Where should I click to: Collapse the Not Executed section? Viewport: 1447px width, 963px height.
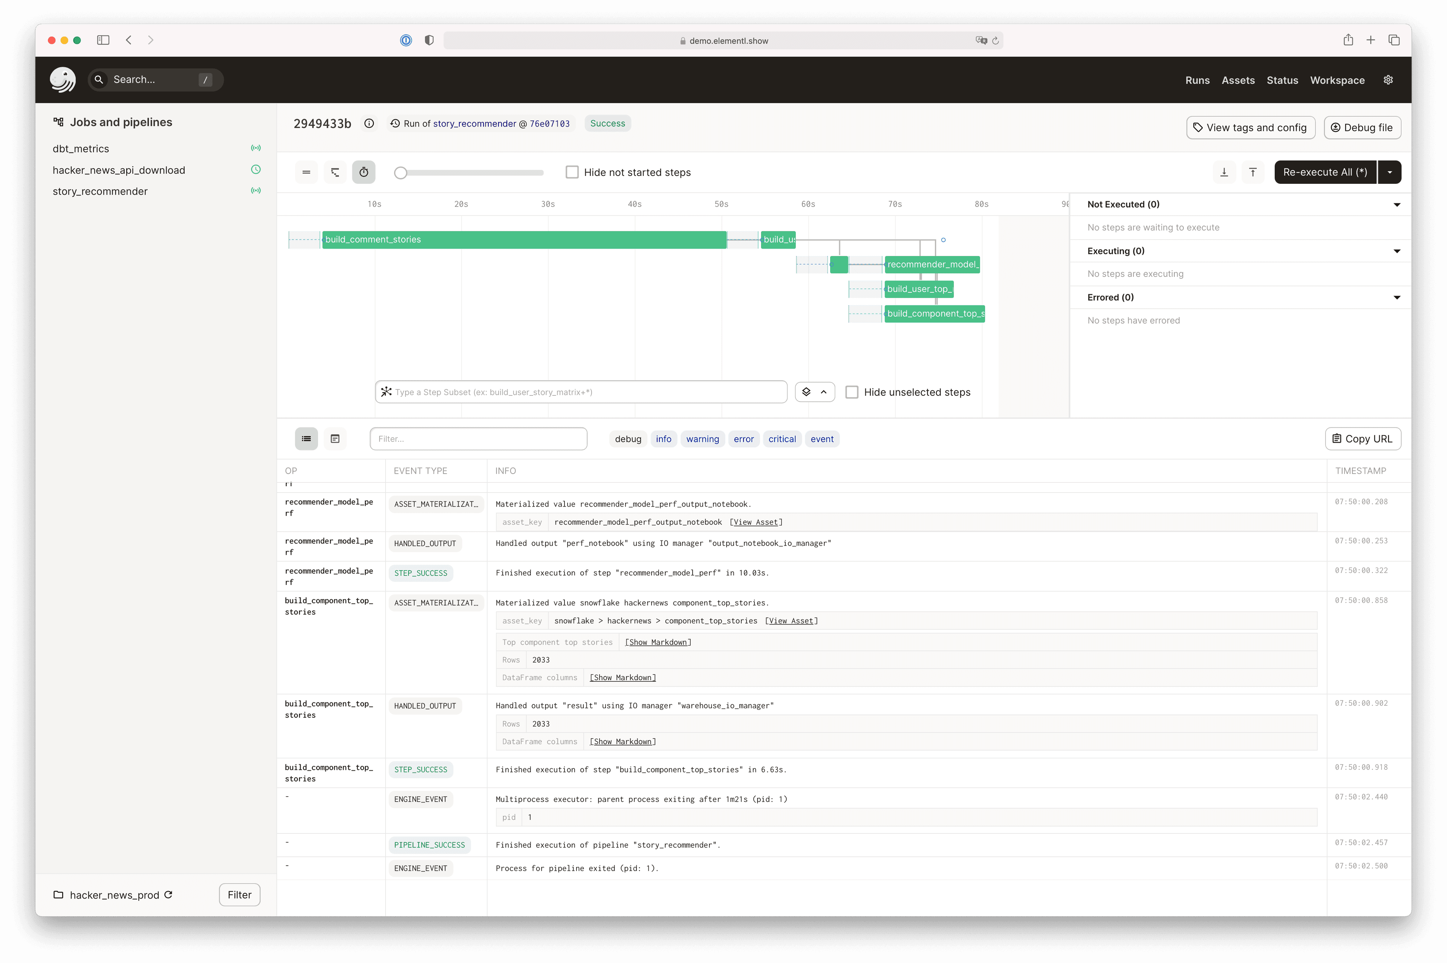1397,205
